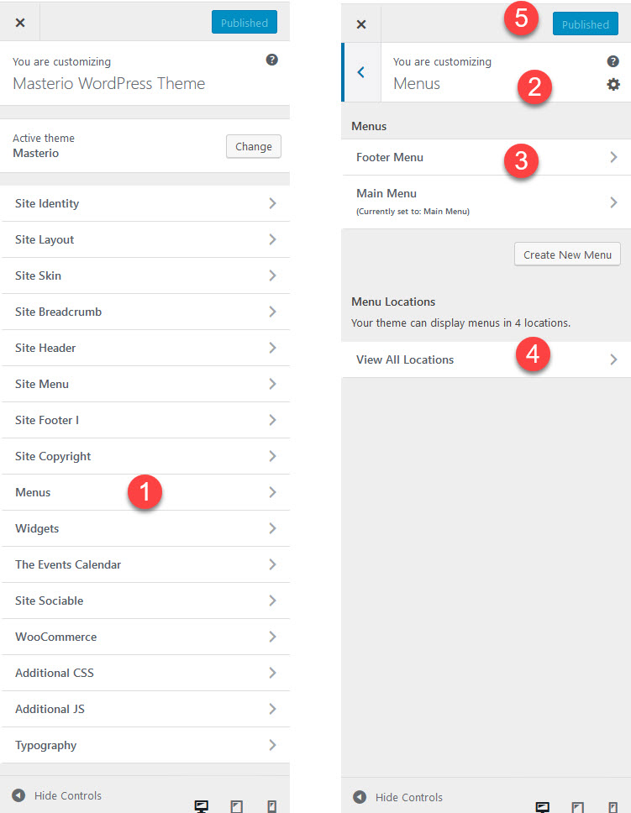631x813 pixels.
Task: Click Create New Menu button
Action: click(567, 254)
